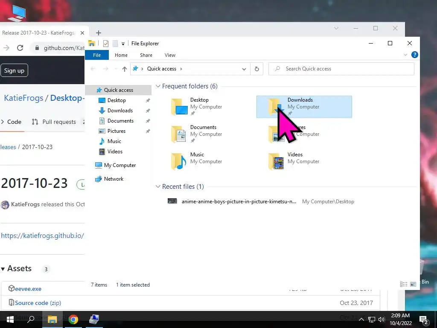Open the browser tab search dropdown

(x=336, y=28)
